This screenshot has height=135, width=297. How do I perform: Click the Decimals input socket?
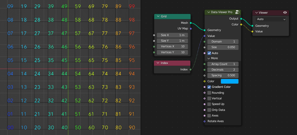[x=205, y=70]
